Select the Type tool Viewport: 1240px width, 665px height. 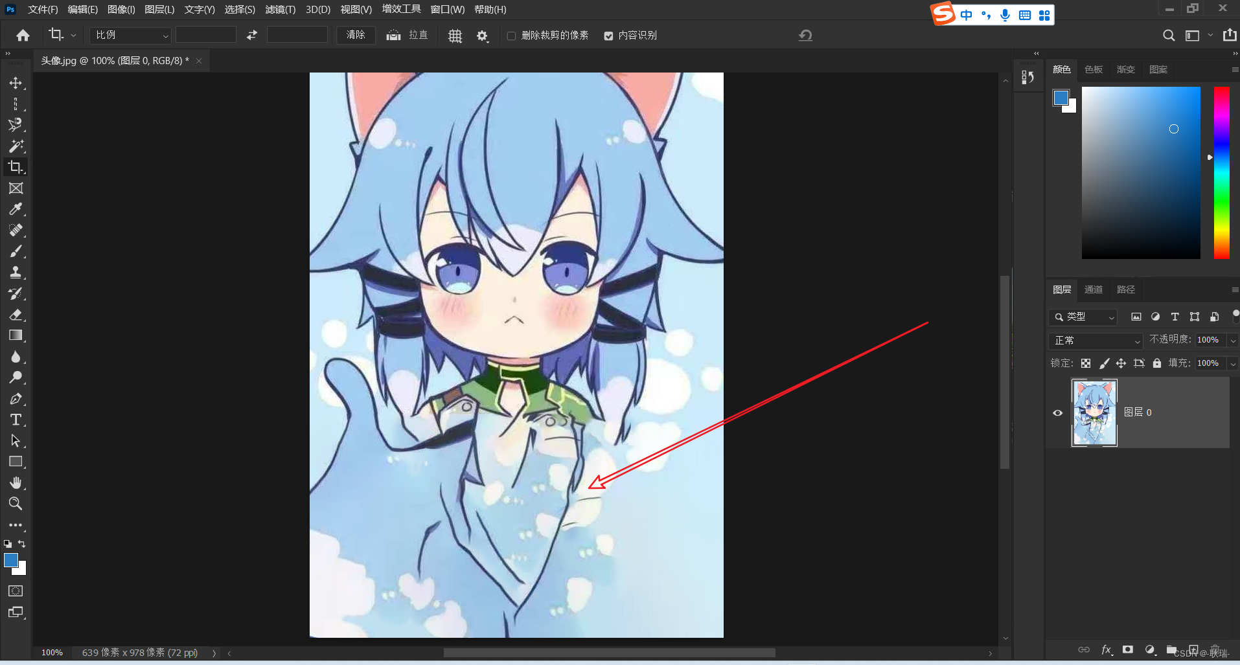click(x=16, y=420)
